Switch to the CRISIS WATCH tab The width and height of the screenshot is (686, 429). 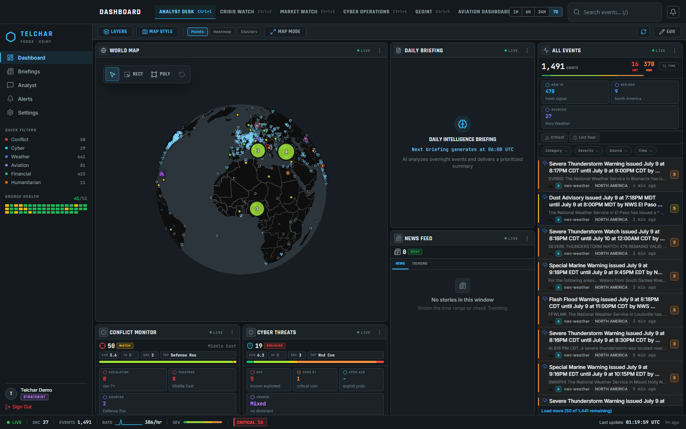pyautogui.click(x=246, y=12)
